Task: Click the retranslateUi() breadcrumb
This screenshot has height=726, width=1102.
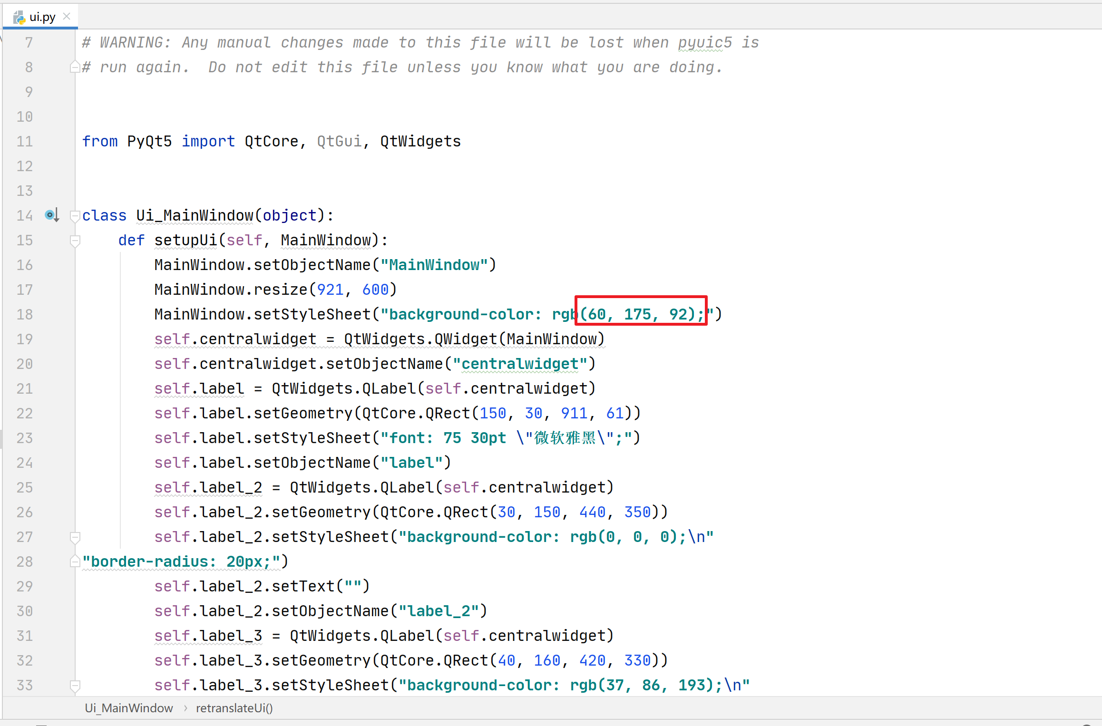Action: coord(234,708)
